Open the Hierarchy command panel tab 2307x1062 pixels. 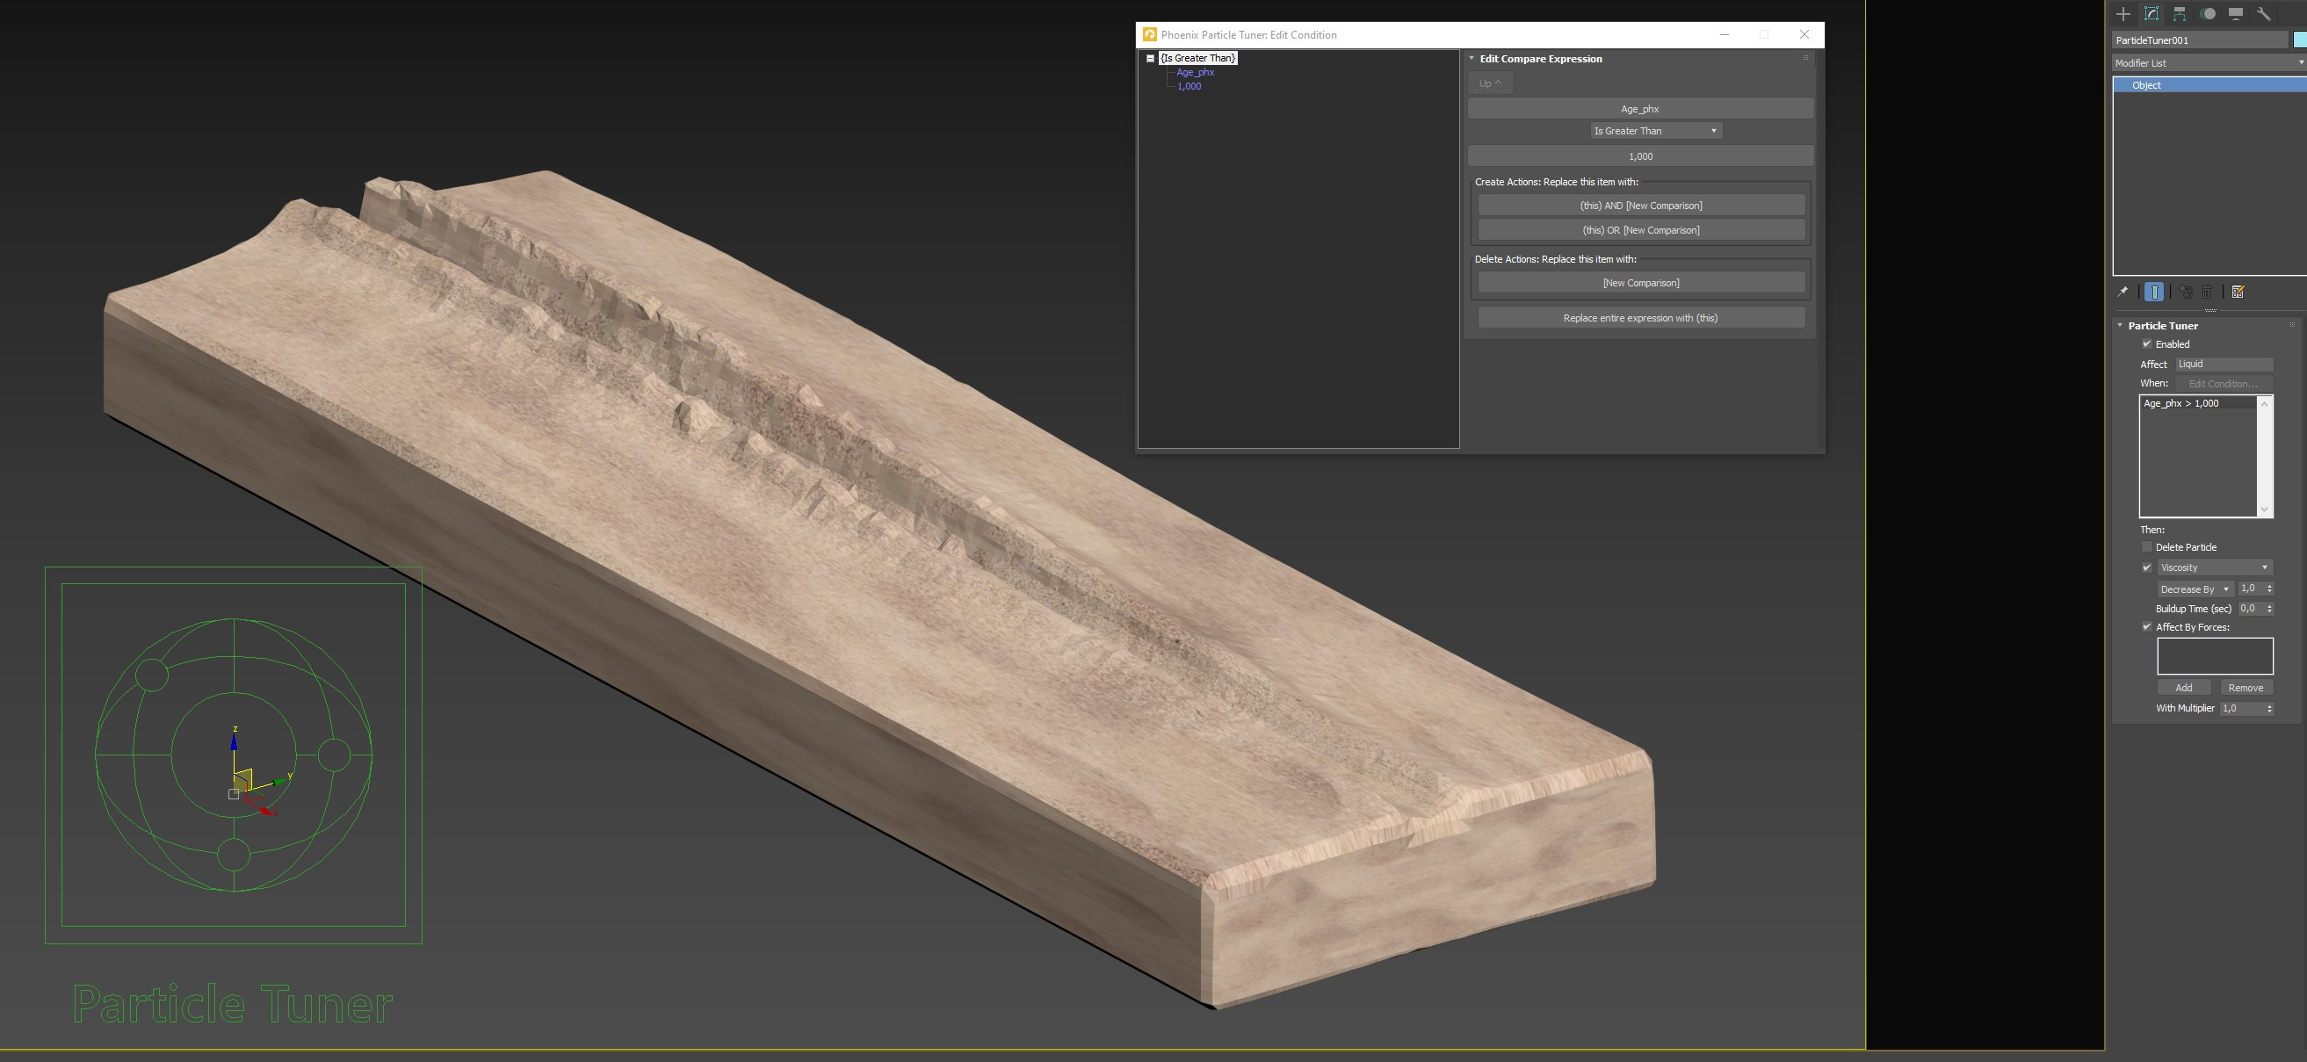click(2179, 13)
